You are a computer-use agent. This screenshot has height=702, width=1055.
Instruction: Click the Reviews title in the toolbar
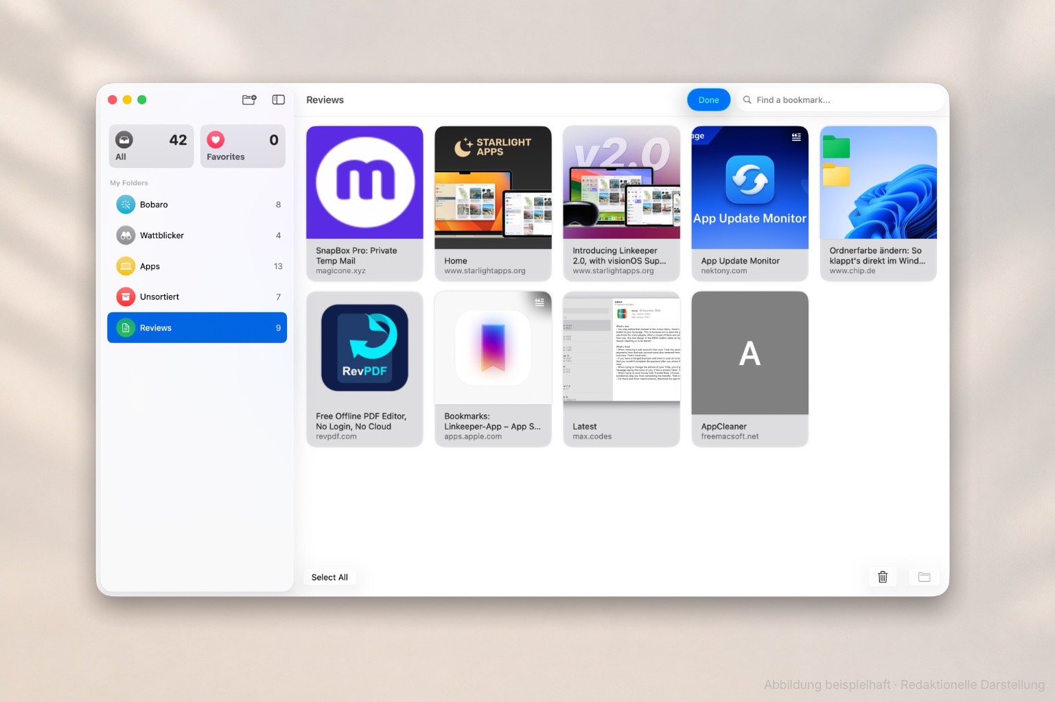[325, 100]
